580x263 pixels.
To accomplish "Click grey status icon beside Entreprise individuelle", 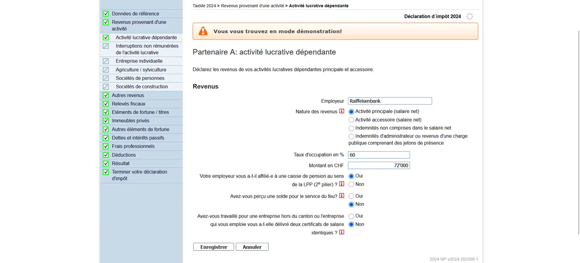I will pos(106,61).
